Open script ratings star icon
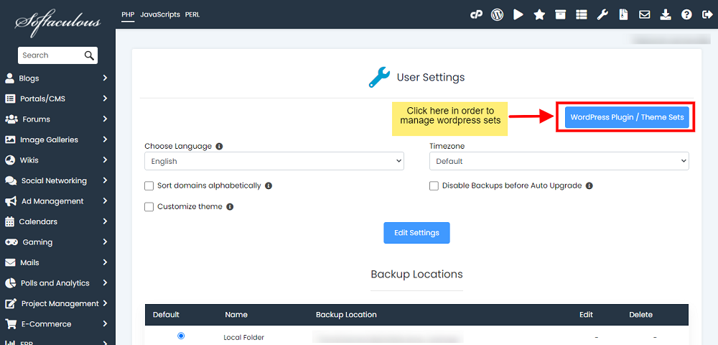 539,14
